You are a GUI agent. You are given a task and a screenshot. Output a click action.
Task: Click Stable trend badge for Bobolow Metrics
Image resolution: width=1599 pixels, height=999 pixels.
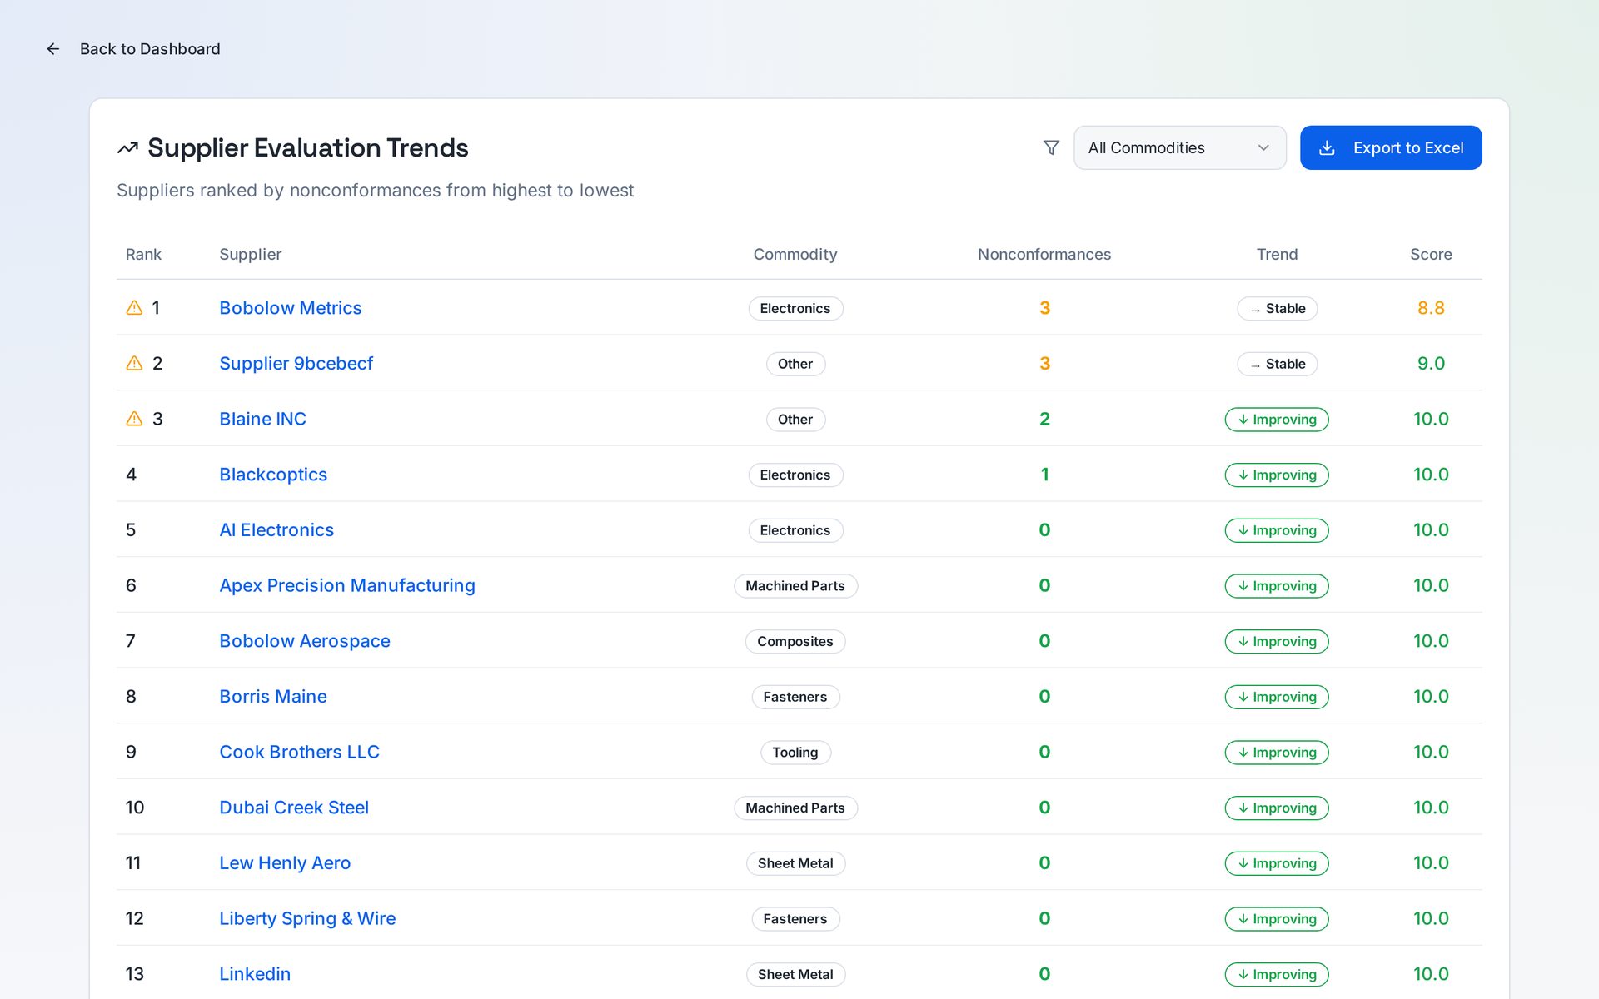1277,308
